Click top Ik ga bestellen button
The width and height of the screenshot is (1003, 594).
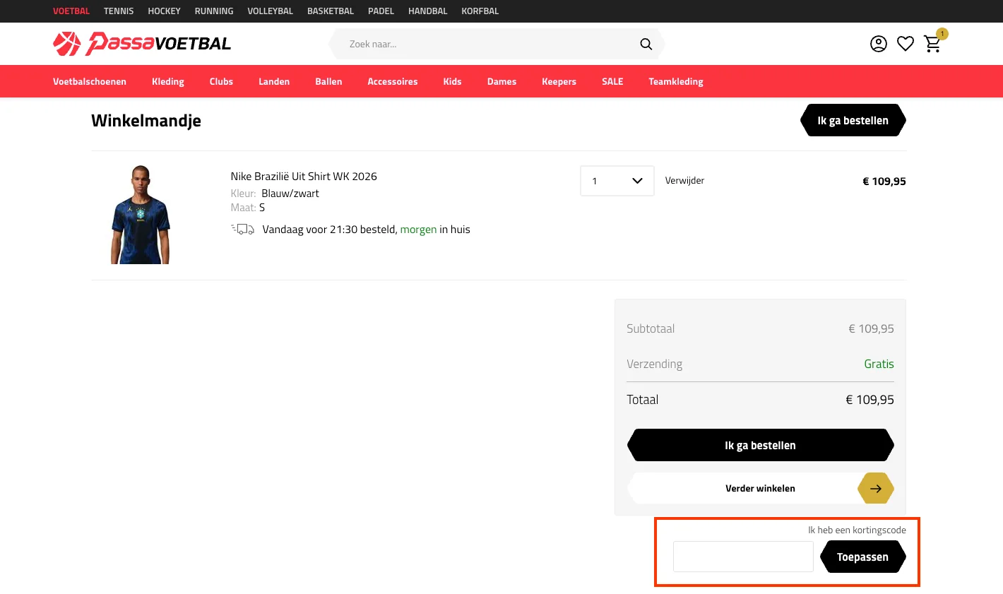tap(853, 121)
